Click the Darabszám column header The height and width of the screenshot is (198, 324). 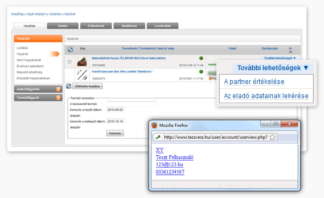click(270, 48)
